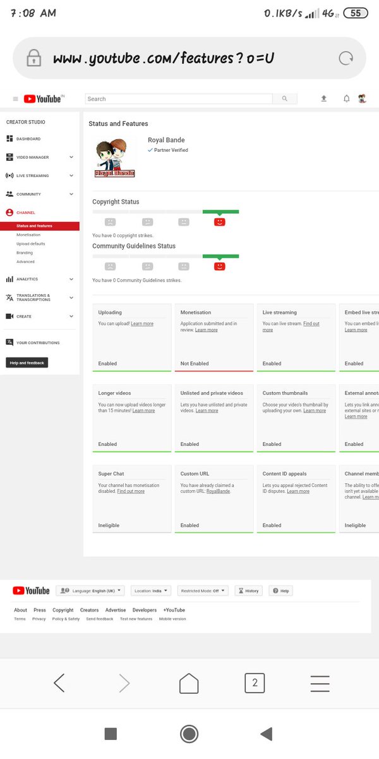The image size is (379, 759).
Task: Click Learn more in Monetisation card
Action: click(207, 330)
